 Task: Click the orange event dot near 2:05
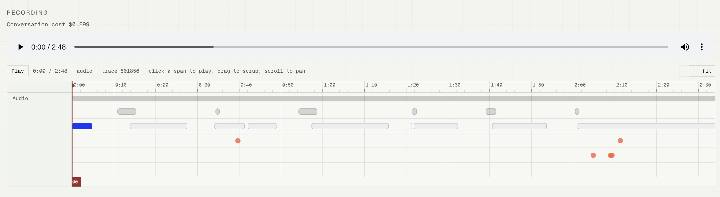(x=593, y=155)
